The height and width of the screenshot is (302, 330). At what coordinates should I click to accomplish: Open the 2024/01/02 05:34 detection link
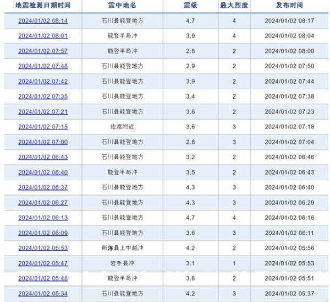coord(43,294)
